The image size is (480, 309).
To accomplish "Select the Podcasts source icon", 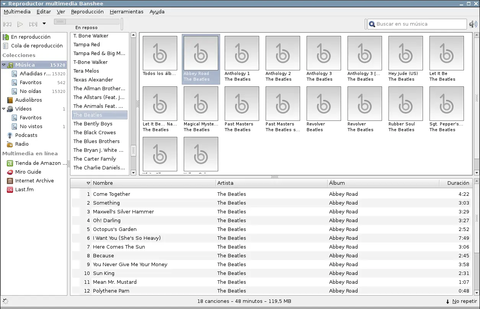I will tap(10, 135).
